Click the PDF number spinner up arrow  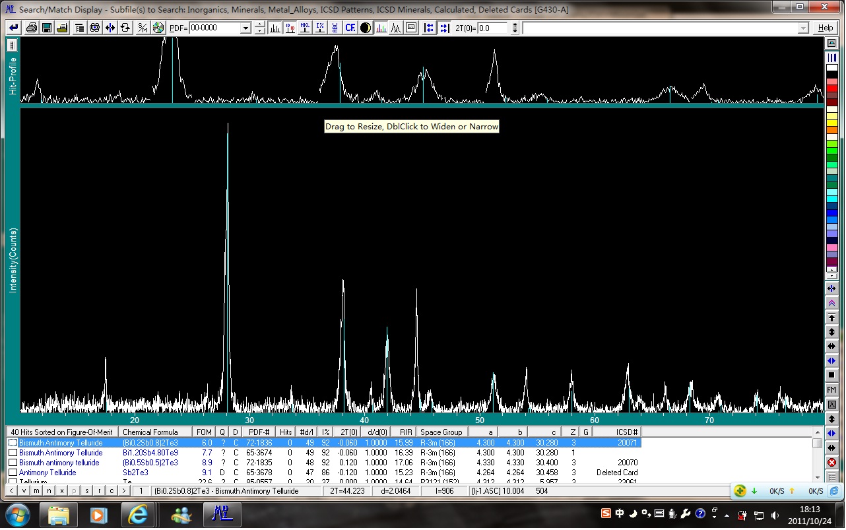pos(259,25)
